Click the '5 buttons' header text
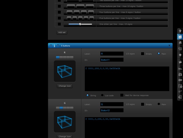This screenshot has height=138, width=183. click(x=66, y=46)
